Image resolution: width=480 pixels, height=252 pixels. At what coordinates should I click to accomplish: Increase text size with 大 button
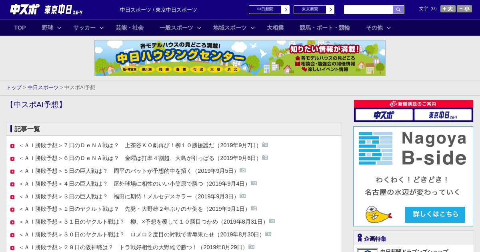click(448, 9)
